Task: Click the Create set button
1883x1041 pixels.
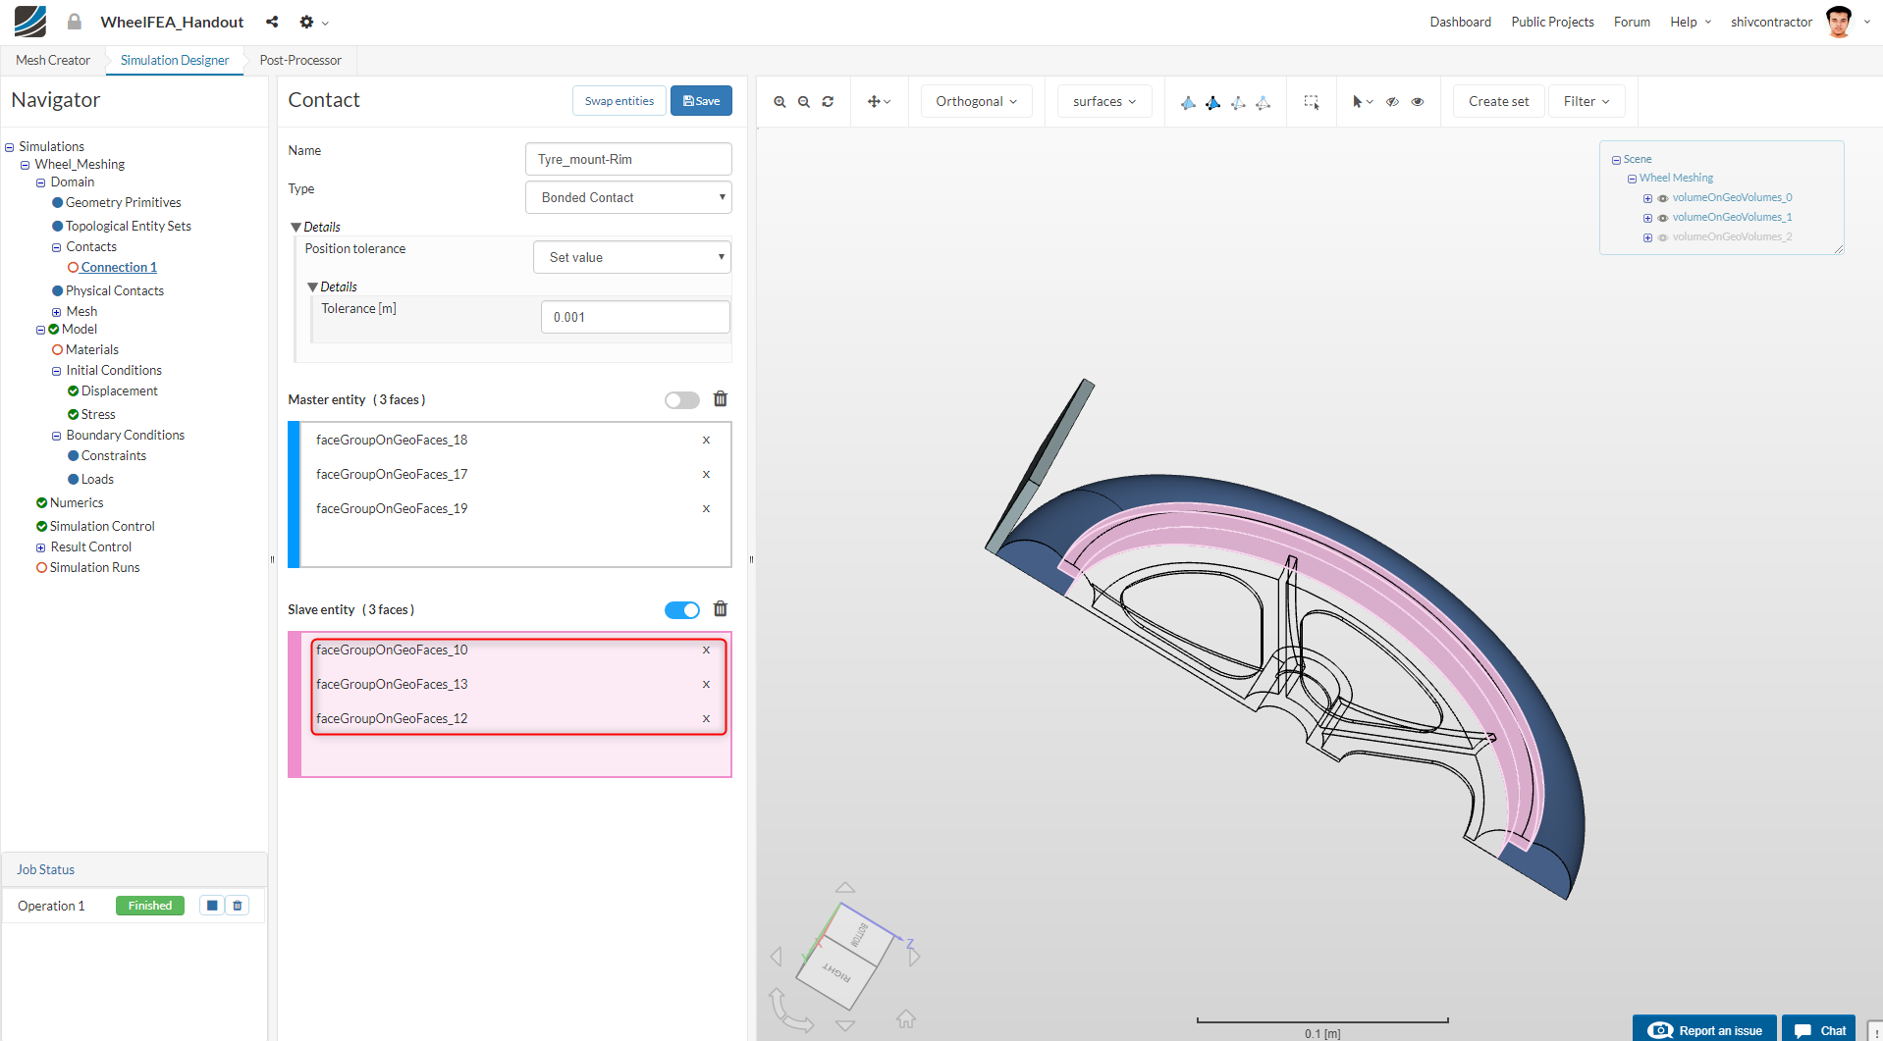Action: (x=1498, y=101)
